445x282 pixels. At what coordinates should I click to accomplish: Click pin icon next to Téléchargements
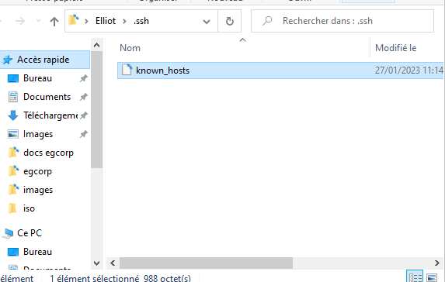click(x=83, y=115)
